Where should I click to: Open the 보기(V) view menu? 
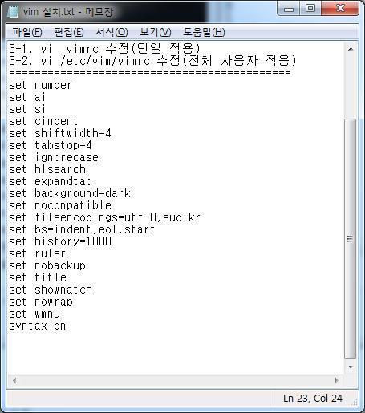pos(156,32)
